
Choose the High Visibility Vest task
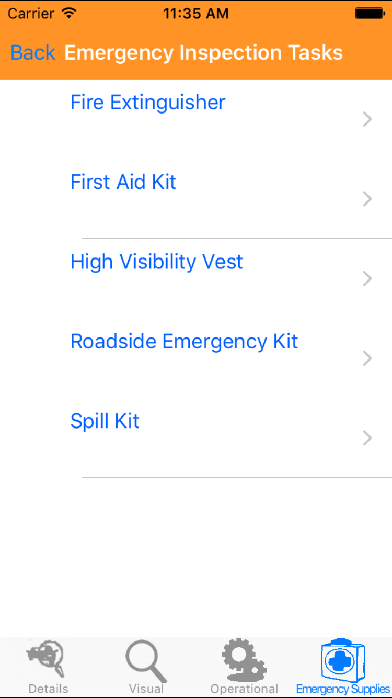(x=157, y=262)
